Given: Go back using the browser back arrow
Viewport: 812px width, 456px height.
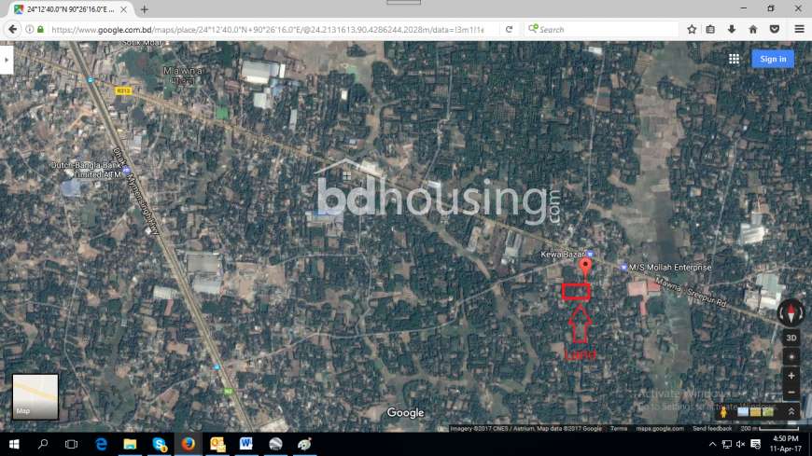Looking at the screenshot, I should (12, 30).
